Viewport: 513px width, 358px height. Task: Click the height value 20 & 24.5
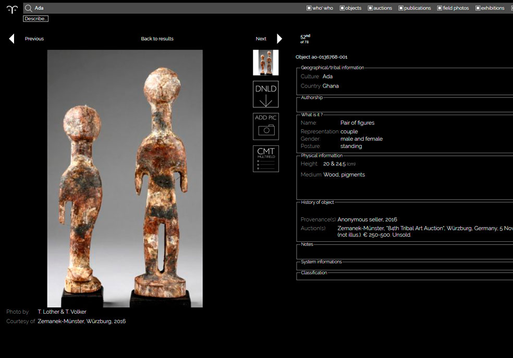[334, 164]
